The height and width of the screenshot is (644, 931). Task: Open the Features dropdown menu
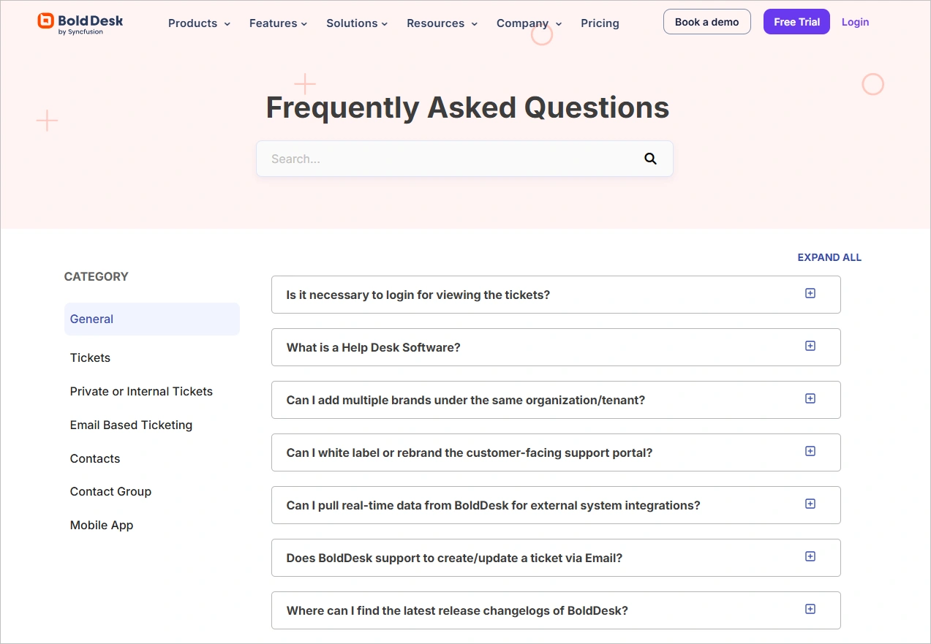278,23
